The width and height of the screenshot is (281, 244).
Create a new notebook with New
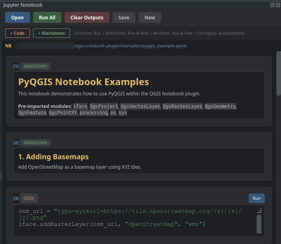click(x=150, y=17)
